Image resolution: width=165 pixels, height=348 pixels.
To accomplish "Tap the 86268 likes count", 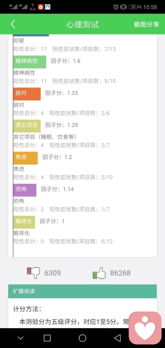I will pos(120,273).
